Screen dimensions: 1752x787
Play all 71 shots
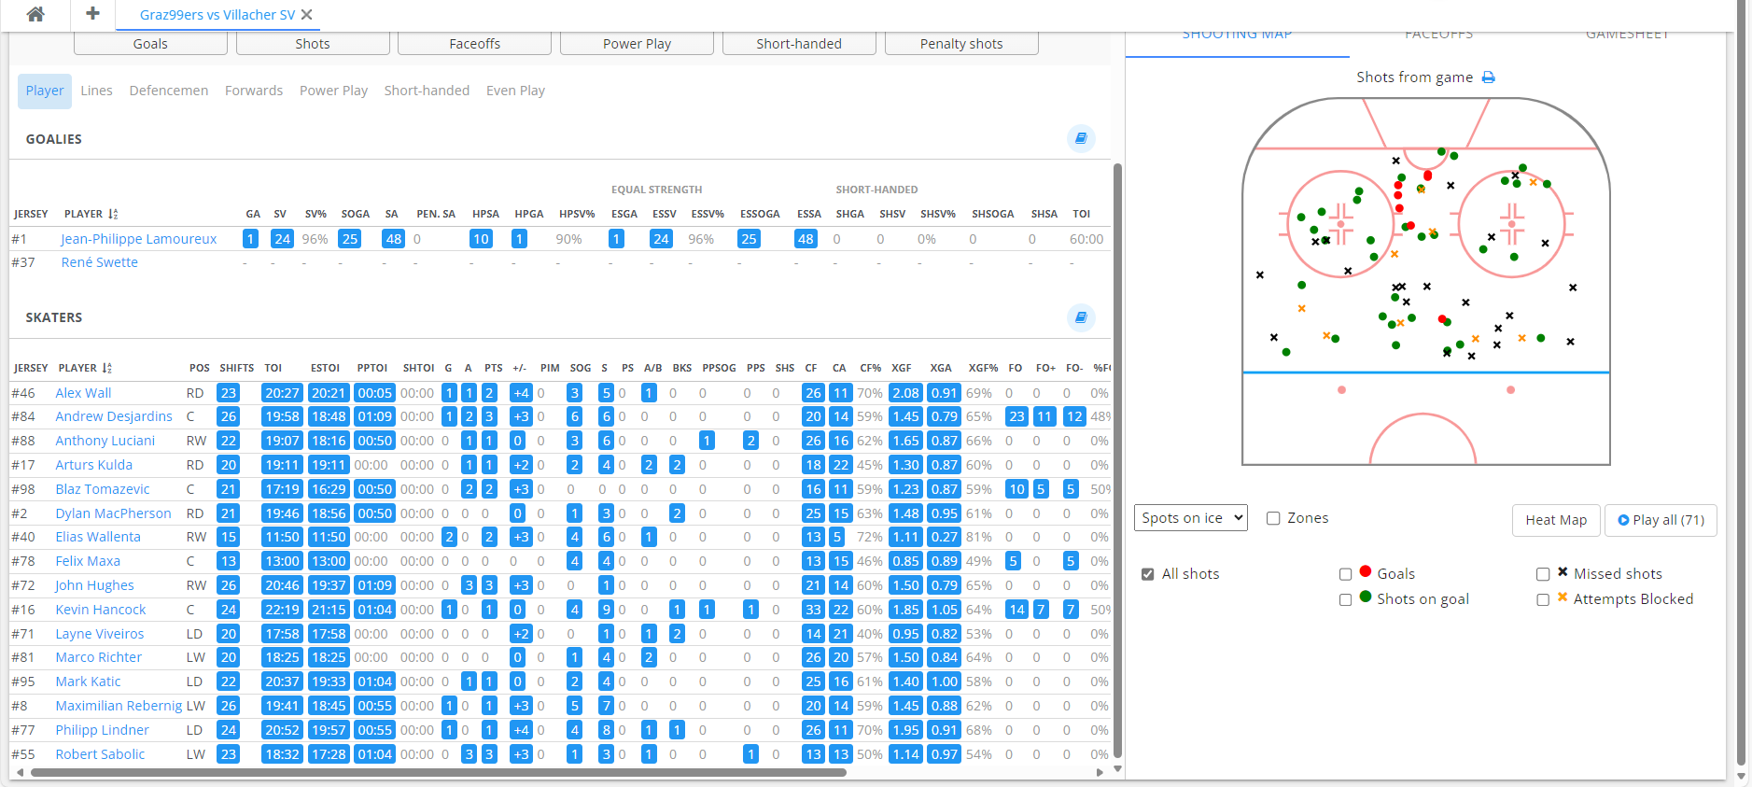point(1660,520)
